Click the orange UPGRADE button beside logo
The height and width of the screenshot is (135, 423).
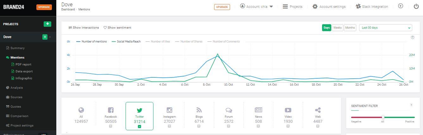pos(44,7)
